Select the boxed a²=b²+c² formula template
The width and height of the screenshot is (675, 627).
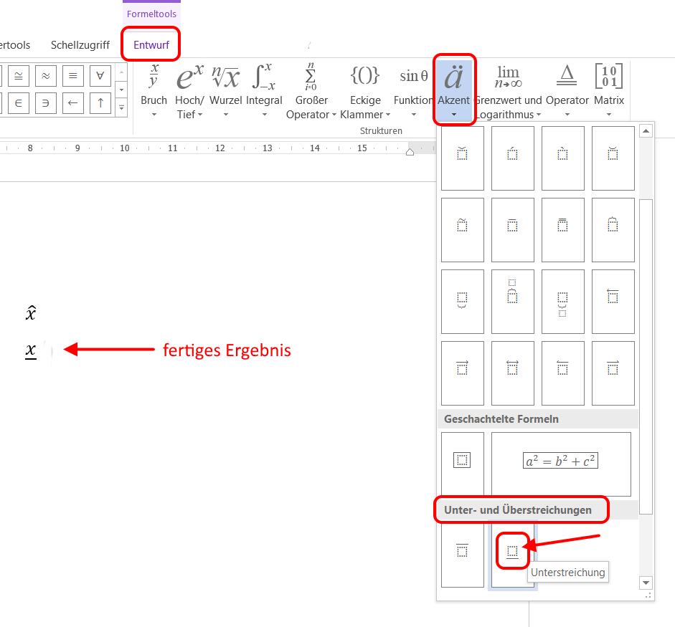(559, 459)
